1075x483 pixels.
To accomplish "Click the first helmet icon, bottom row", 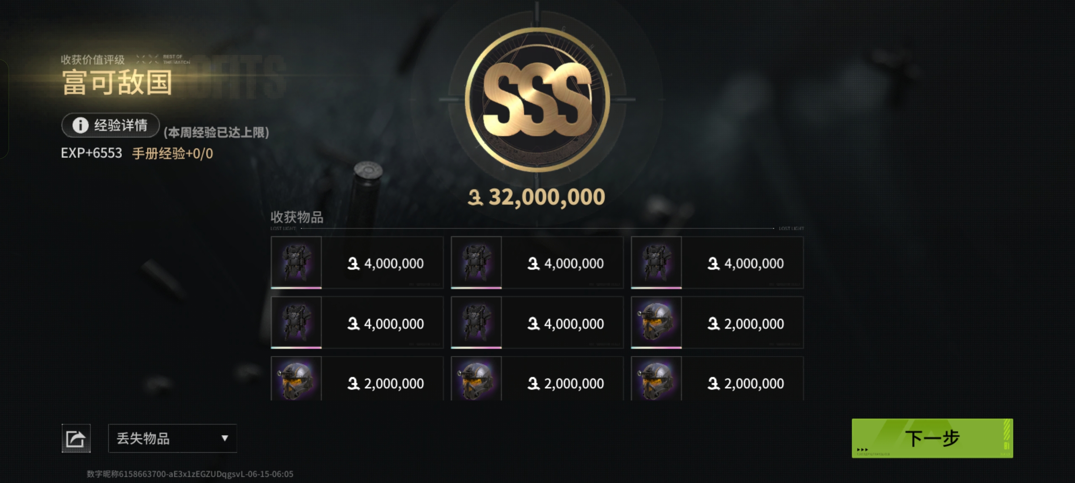I will tap(296, 379).
